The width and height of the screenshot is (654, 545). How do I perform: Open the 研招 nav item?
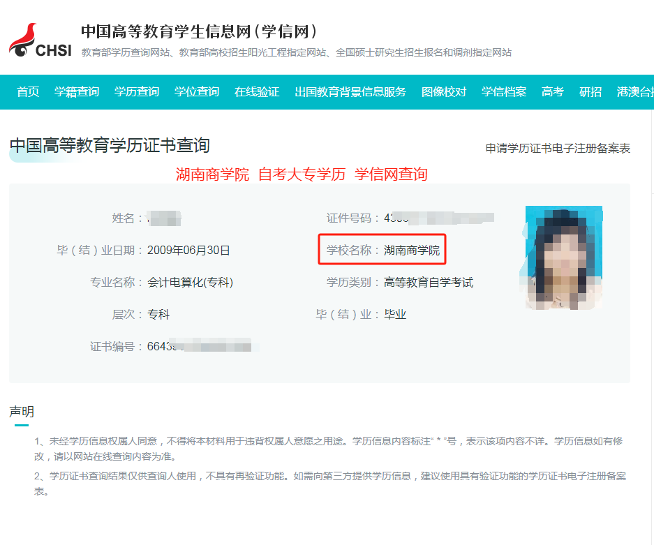tap(590, 91)
